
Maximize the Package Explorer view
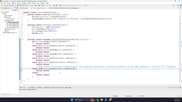point(17,8)
